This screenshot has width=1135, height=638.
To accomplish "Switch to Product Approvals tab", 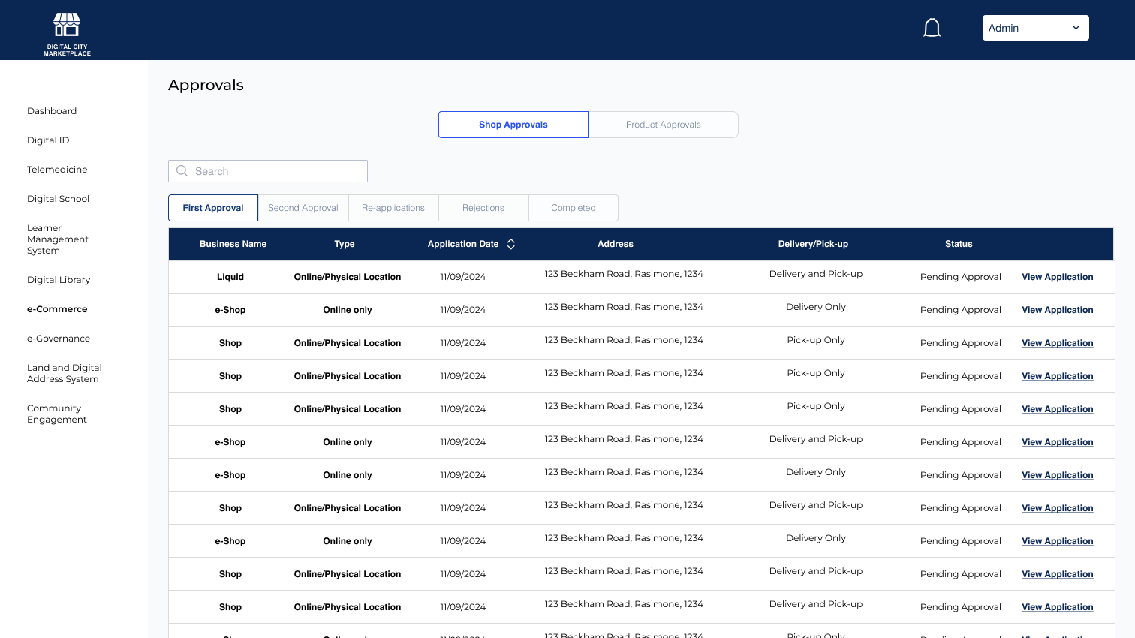I will (x=663, y=125).
